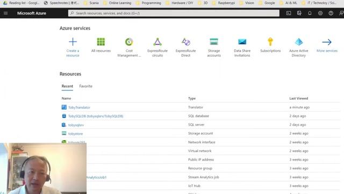Click the 'Virtual network' type cell

(x=199, y=151)
